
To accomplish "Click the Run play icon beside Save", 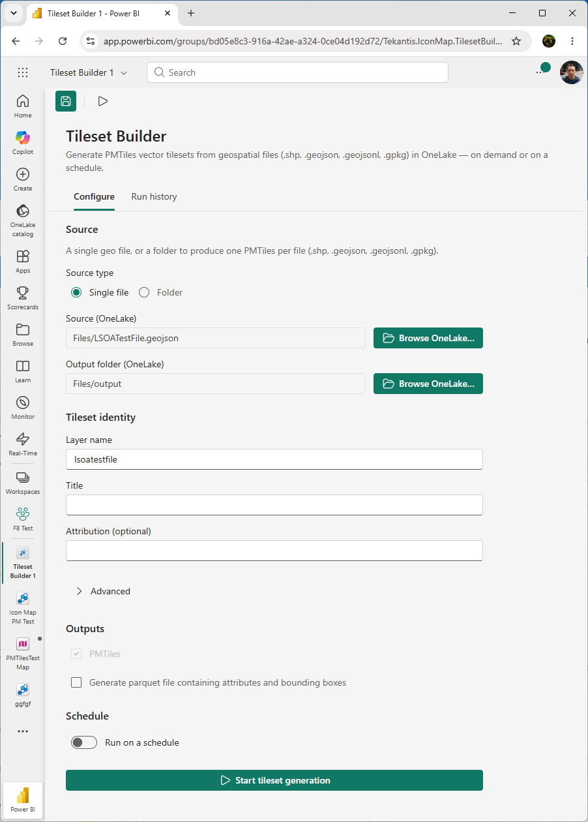I will 102,101.
